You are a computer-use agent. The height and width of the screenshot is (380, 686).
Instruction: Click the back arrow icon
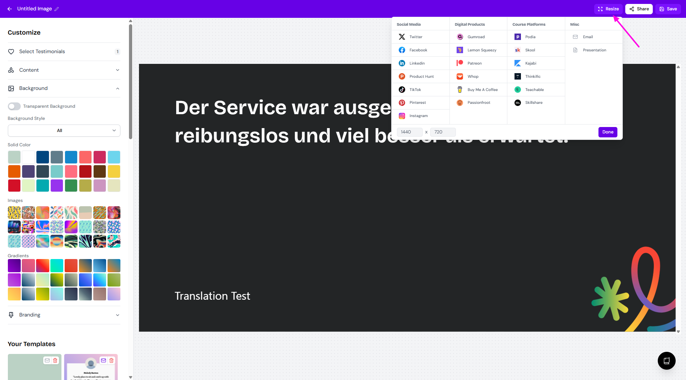pos(10,9)
